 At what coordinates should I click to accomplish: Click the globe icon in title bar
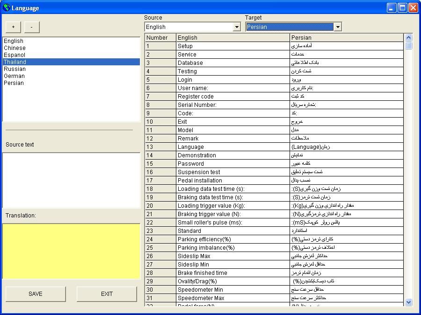coord(6,7)
